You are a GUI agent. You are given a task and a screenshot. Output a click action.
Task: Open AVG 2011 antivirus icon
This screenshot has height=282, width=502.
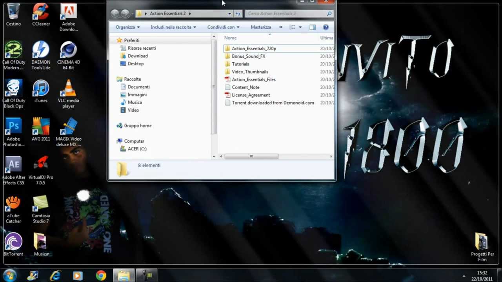point(41,130)
